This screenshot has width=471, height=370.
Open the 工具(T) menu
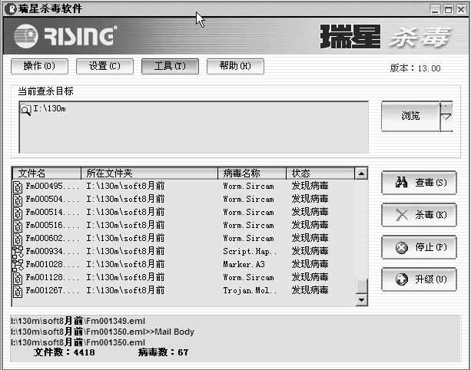coord(170,66)
